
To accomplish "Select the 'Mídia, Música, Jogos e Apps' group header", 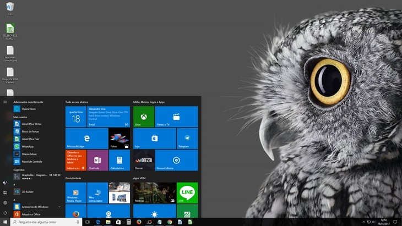I will (149, 102).
